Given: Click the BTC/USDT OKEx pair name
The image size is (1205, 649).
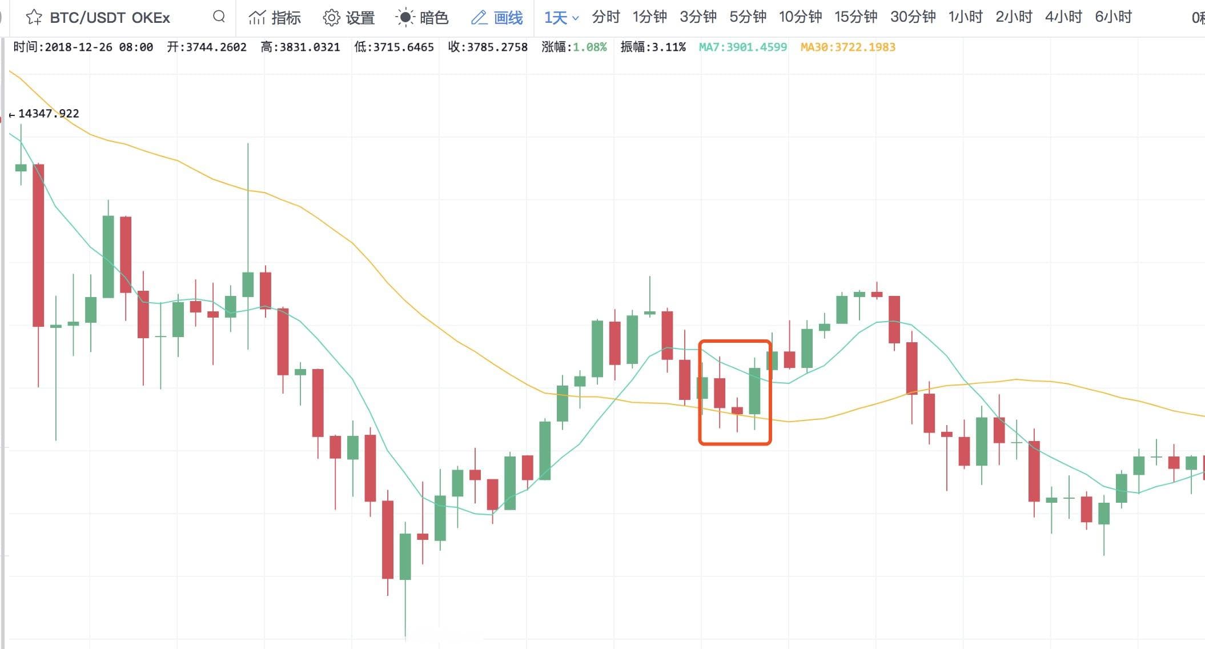Looking at the screenshot, I should pos(110,18).
